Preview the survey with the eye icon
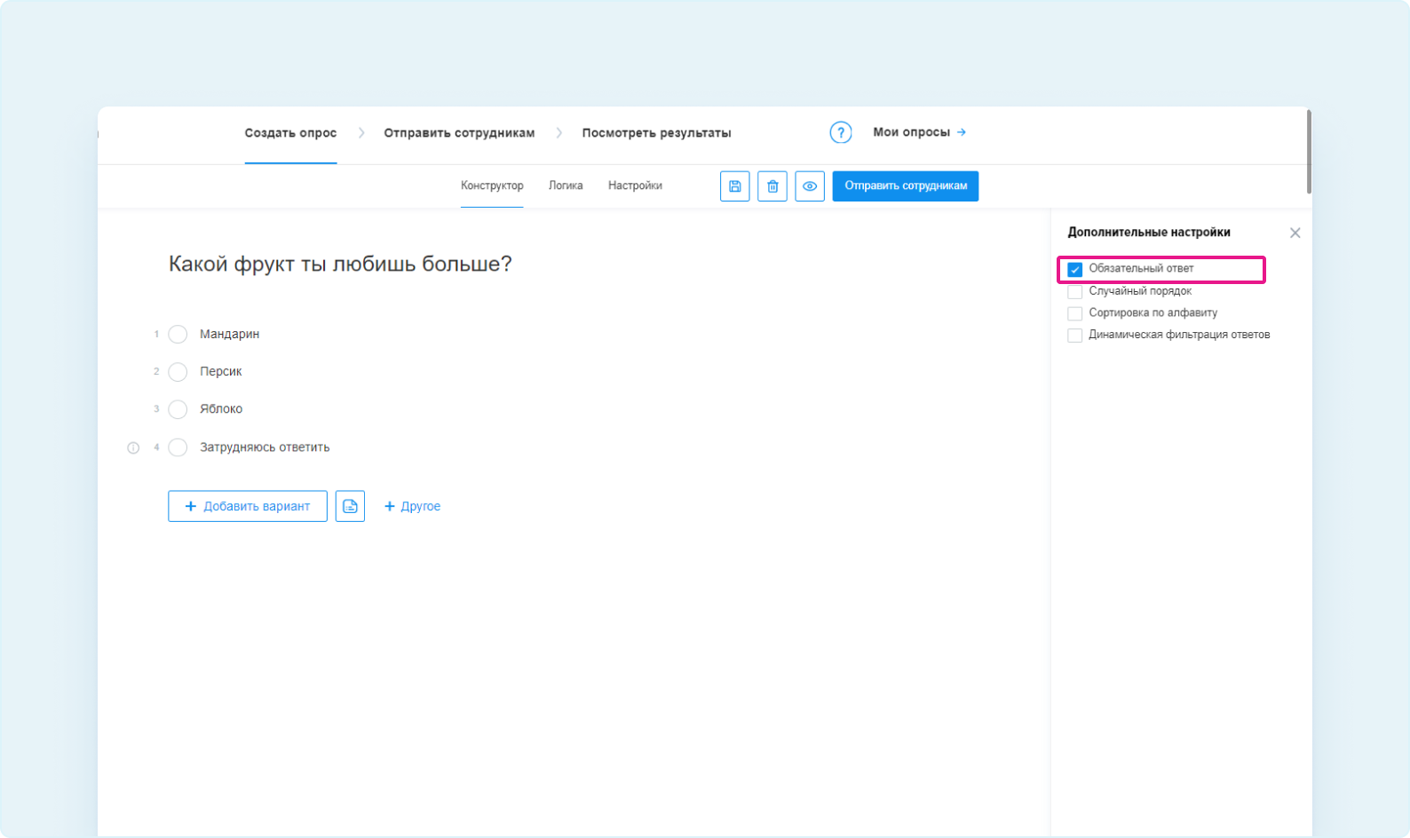This screenshot has height=838, width=1410. click(x=810, y=186)
